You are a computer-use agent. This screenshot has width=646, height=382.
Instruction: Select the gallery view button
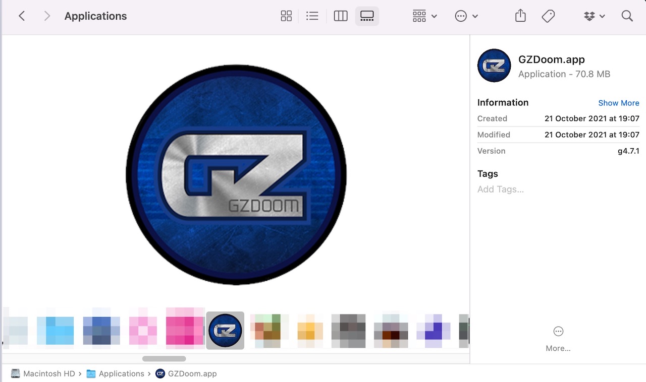pos(367,16)
